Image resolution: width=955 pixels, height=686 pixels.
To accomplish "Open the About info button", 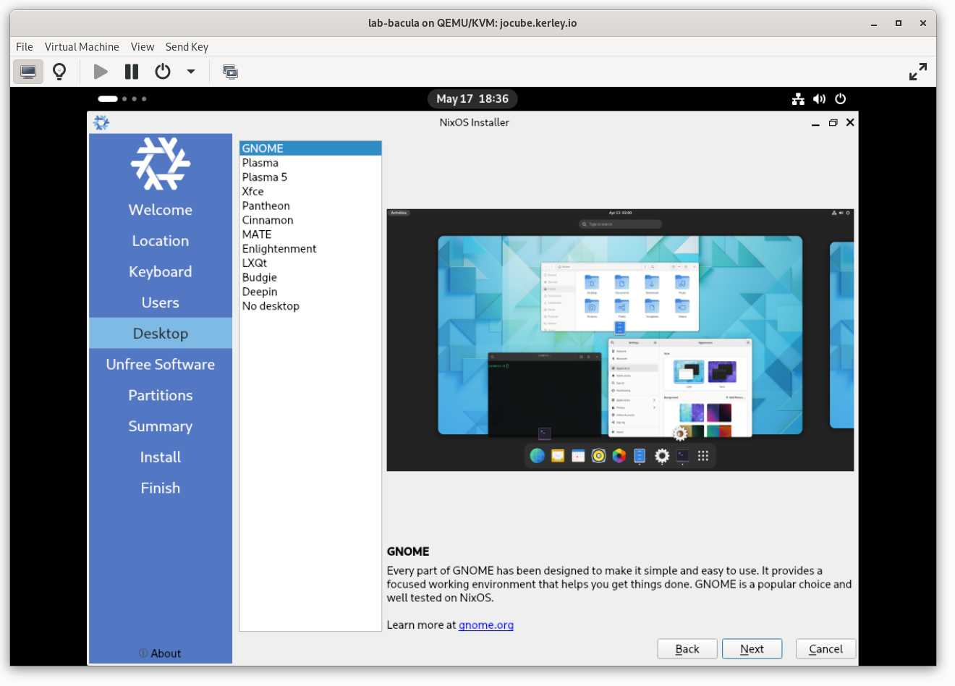I will [x=160, y=653].
